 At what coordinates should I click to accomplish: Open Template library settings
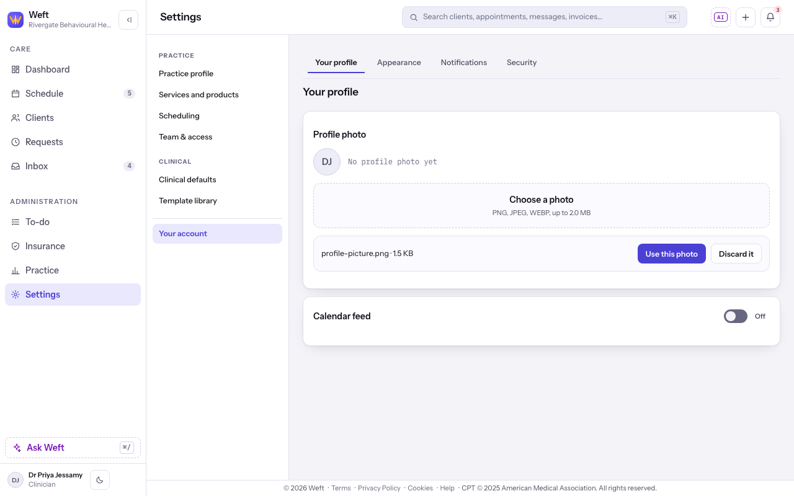[217, 201]
